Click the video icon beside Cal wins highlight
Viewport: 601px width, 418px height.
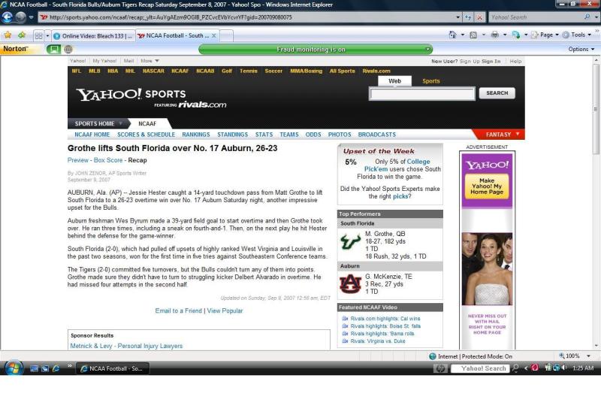[345, 318]
